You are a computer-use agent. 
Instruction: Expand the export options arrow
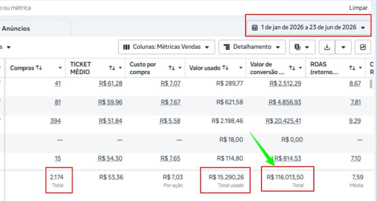[x=344, y=47]
